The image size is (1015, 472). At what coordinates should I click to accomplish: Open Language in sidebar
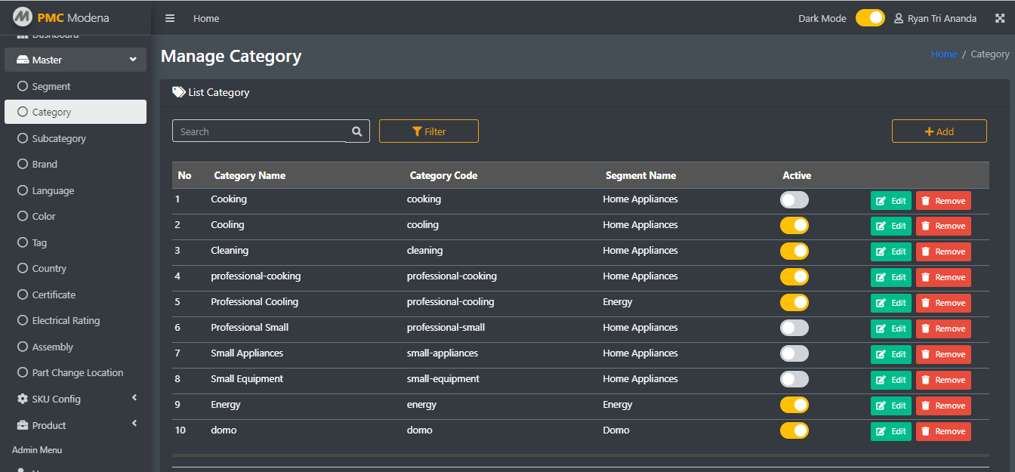tap(76, 190)
